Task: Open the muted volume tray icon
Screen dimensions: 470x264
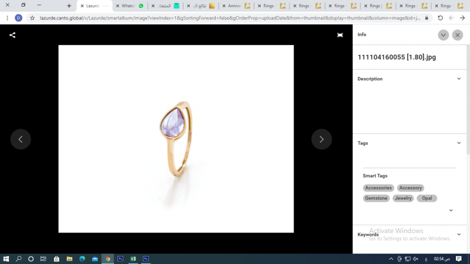Action: pos(416,259)
